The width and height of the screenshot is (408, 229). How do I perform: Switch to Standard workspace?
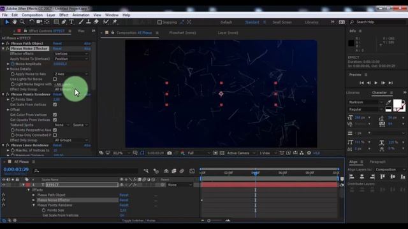click(x=252, y=22)
